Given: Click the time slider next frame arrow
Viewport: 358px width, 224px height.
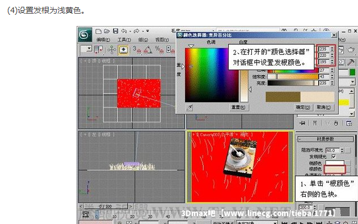Looking at the screenshot, I should click(130, 206).
